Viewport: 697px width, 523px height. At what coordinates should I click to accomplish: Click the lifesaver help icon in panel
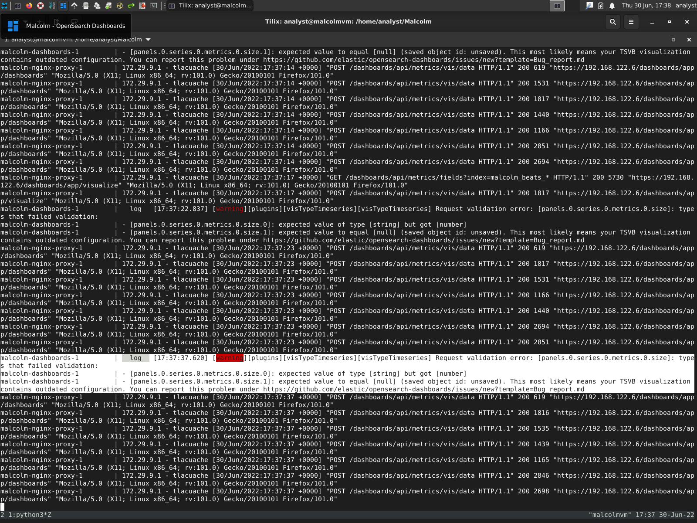click(x=41, y=6)
